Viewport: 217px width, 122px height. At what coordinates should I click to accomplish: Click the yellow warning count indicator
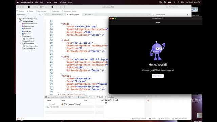click(x=22, y=119)
